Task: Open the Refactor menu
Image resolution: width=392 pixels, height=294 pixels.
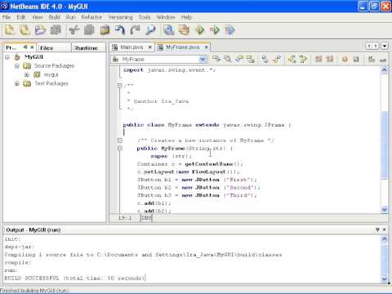Action: (91, 17)
